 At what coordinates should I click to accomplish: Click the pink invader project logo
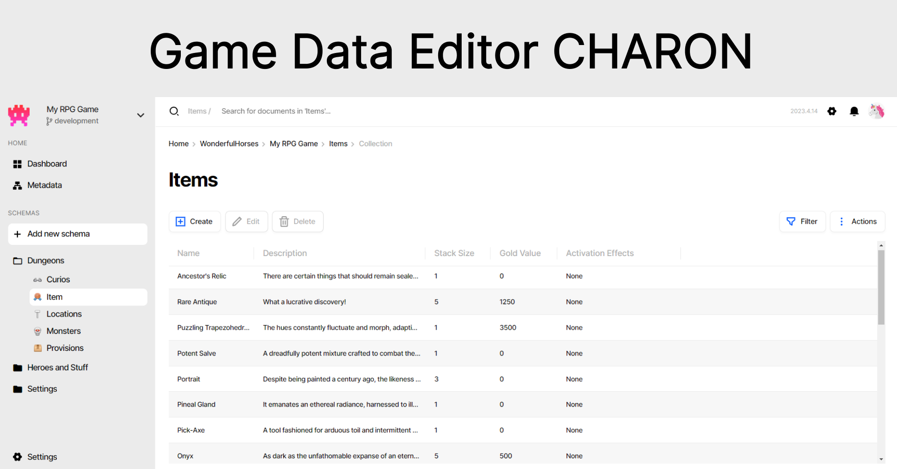coord(18,115)
